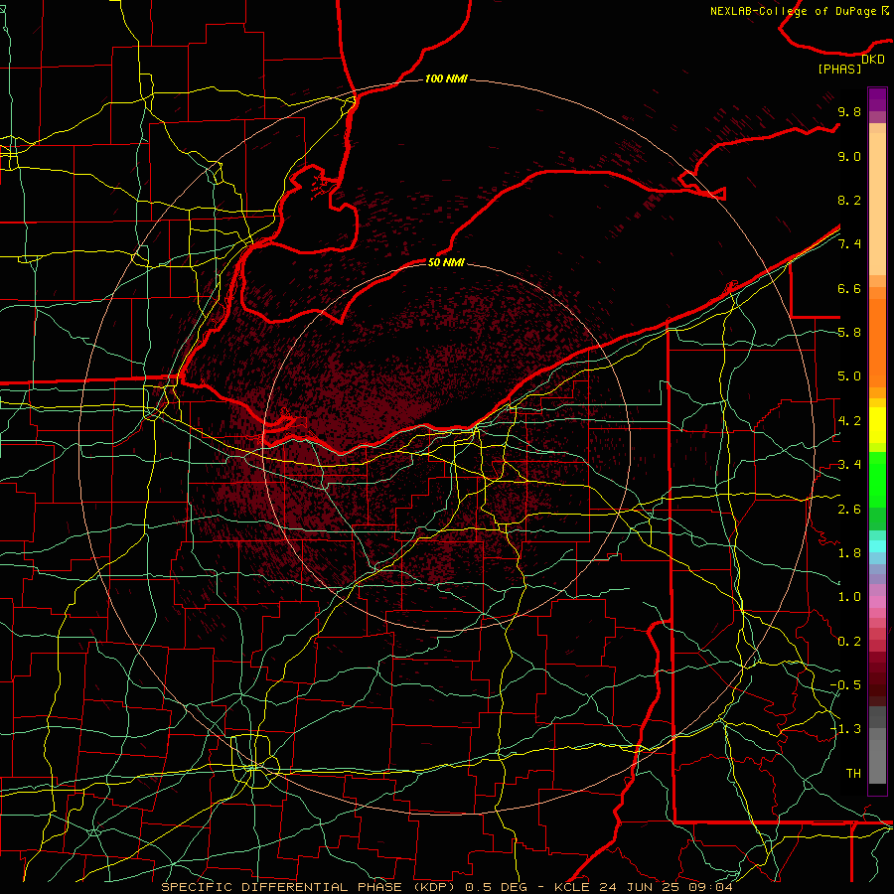Click the 7.4 legend value
Screen dimensions: 894x894
[849, 244]
